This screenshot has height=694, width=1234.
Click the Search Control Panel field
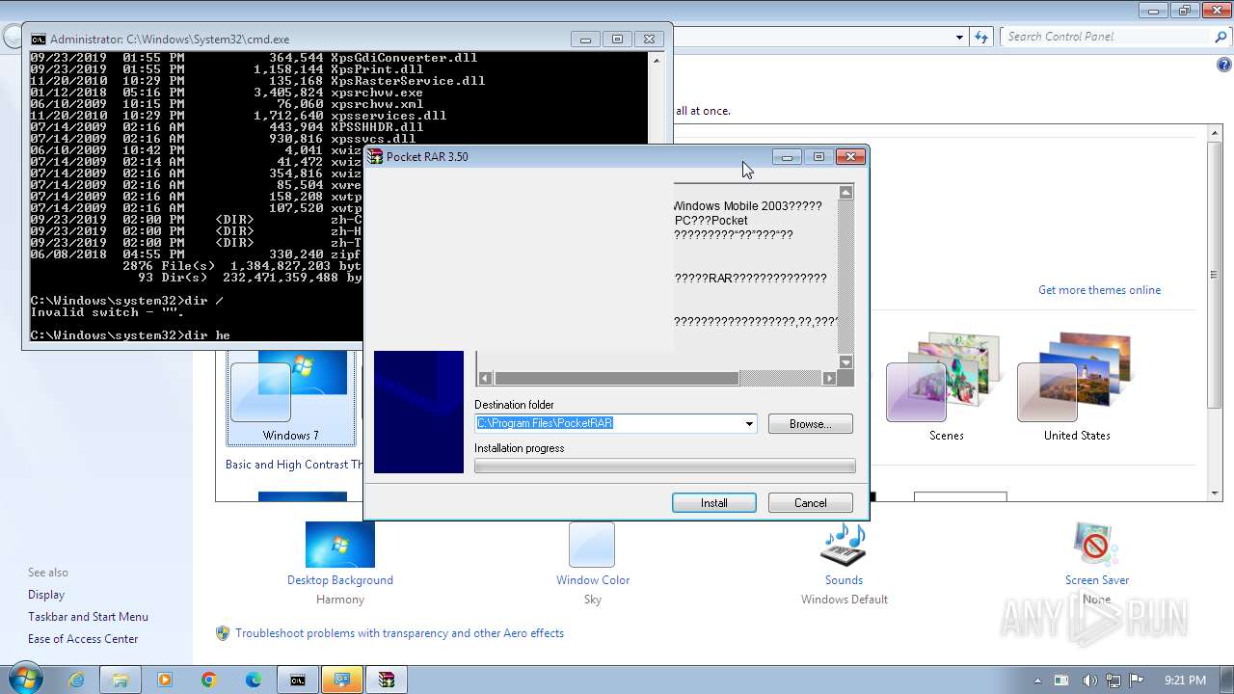1107,37
